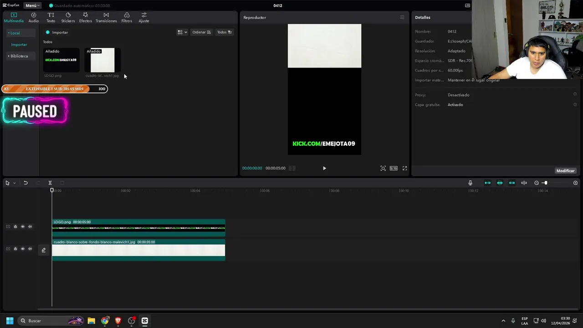The width and height of the screenshot is (583, 328).
Task: Select the cuadro-bl...vich1.jpg thumbnail
Action: 102,60
